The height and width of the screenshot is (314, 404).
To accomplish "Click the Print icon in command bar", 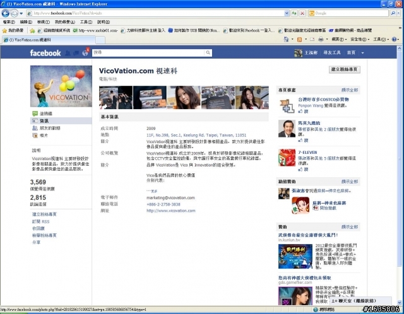I will tap(321, 39).
